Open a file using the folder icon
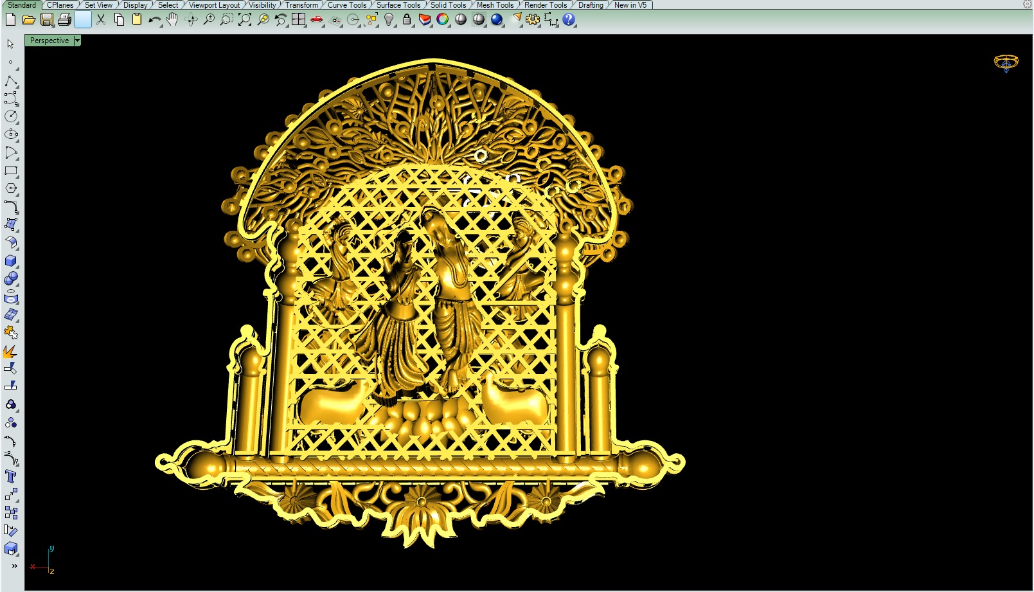This screenshot has width=1034, height=592. 28,20
